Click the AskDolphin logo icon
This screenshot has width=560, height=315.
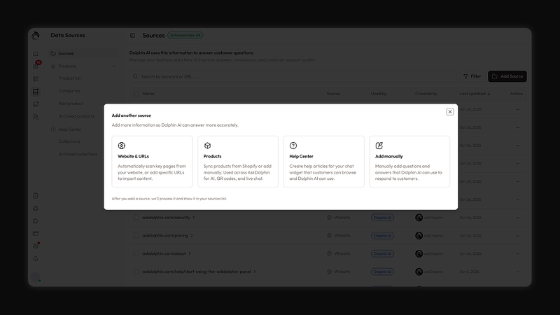[36, 36]
